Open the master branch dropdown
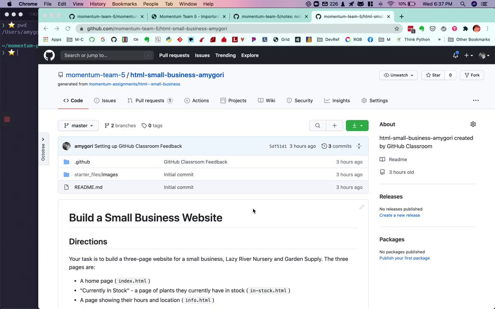This screenshot has width=495, height=309. click(78, 126)
